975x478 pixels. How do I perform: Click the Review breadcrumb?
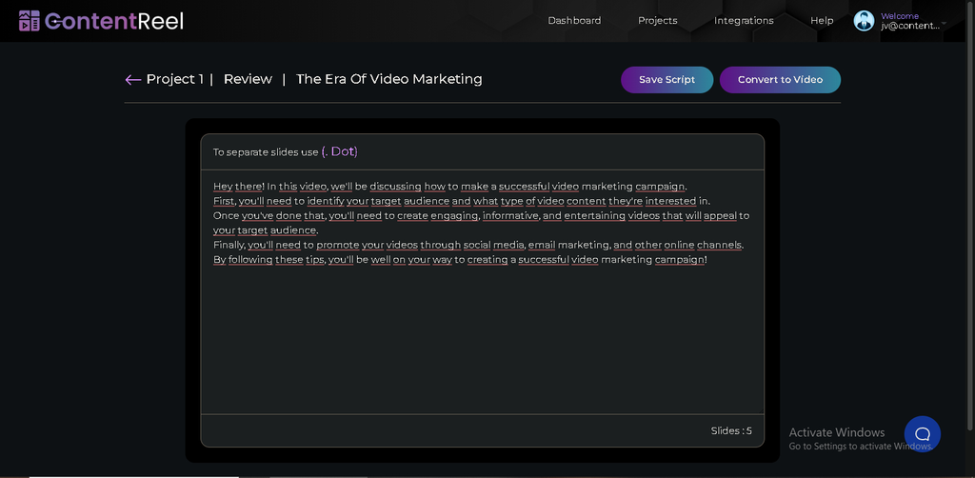tap(248, 79)
